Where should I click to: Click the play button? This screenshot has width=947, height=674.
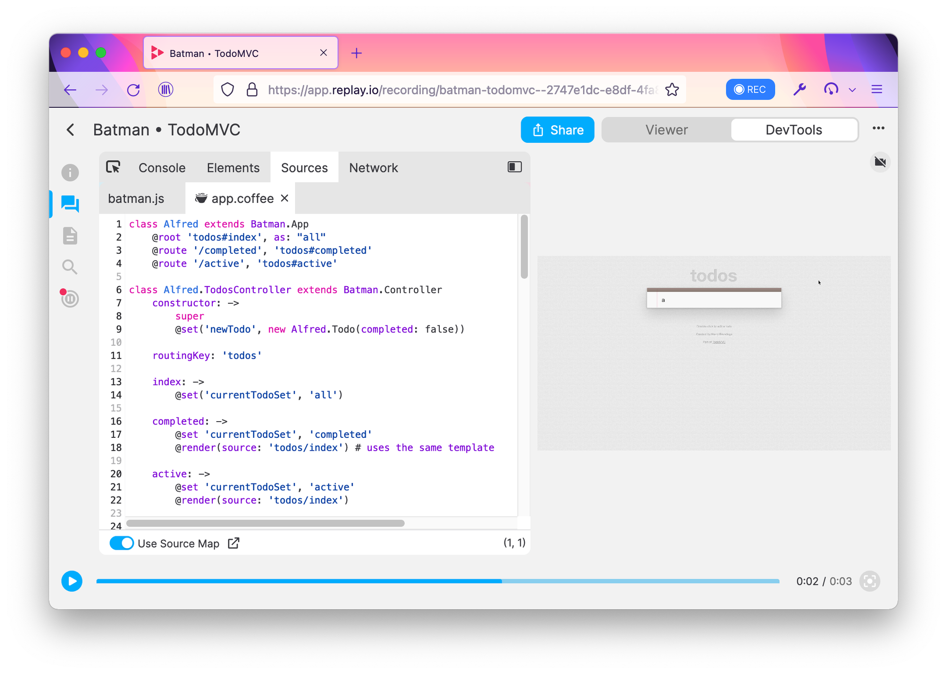[x=72, y=581]
